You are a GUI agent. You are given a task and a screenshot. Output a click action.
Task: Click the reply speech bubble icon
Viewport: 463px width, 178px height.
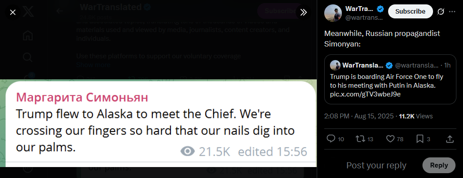click(x=331, y=139)
